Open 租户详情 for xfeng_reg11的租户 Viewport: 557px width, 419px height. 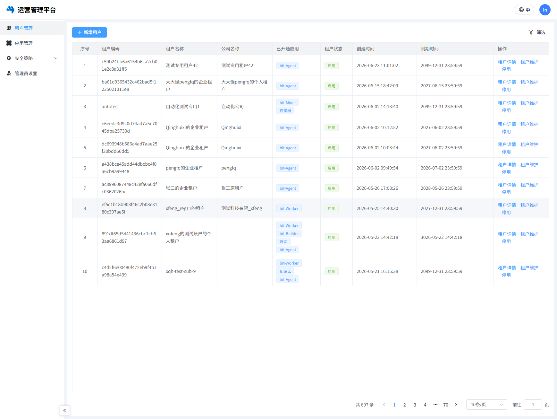tap(507, 205)
